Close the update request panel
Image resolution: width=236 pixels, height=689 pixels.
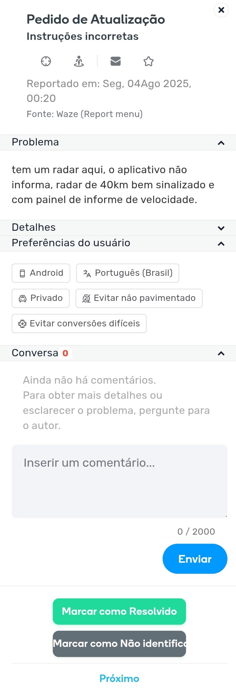(221, 10)
